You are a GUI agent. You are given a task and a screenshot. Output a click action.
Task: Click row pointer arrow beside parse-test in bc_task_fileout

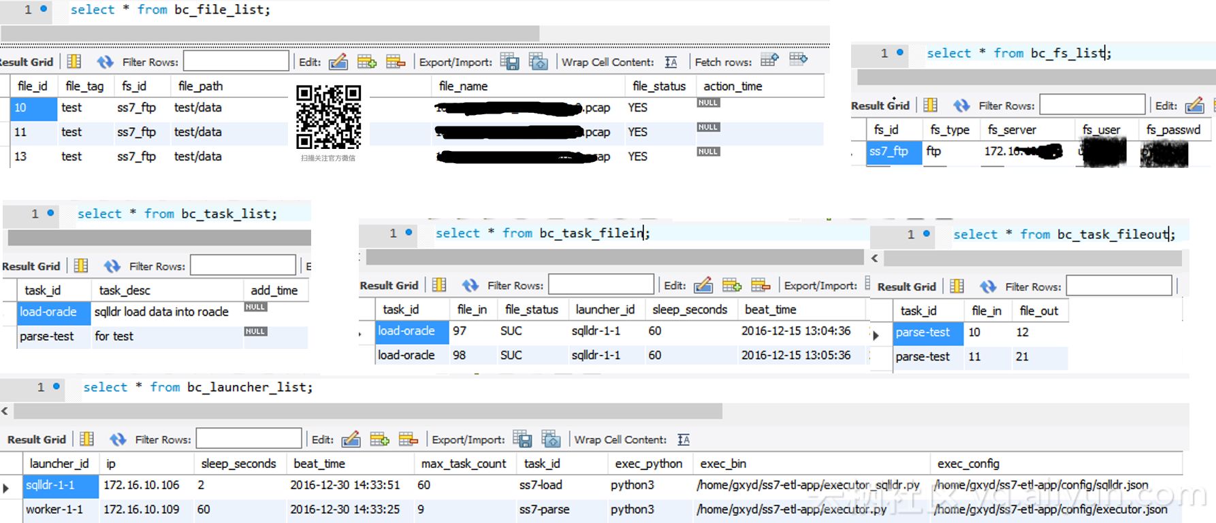(x=876, y=335)
